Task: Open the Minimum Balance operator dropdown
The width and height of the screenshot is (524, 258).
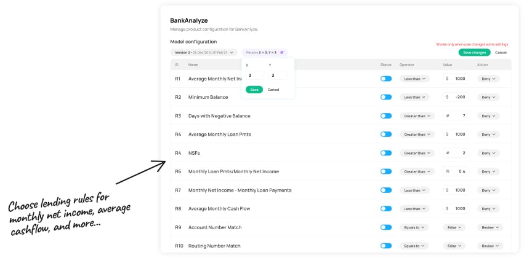Action: (414, 97)
